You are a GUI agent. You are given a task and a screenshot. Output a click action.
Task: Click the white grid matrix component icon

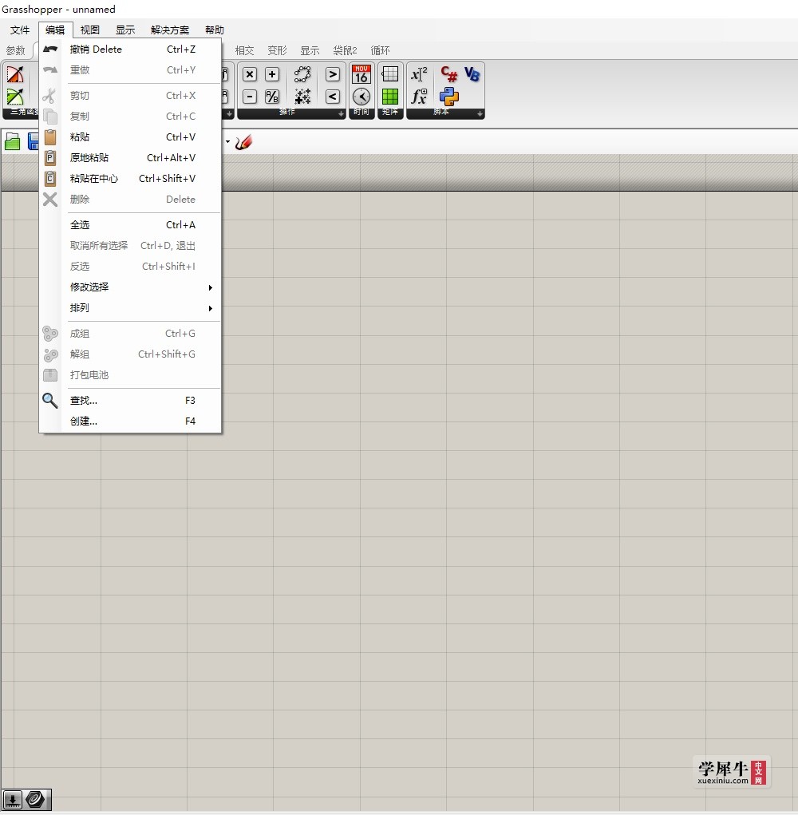pos(390,74)
